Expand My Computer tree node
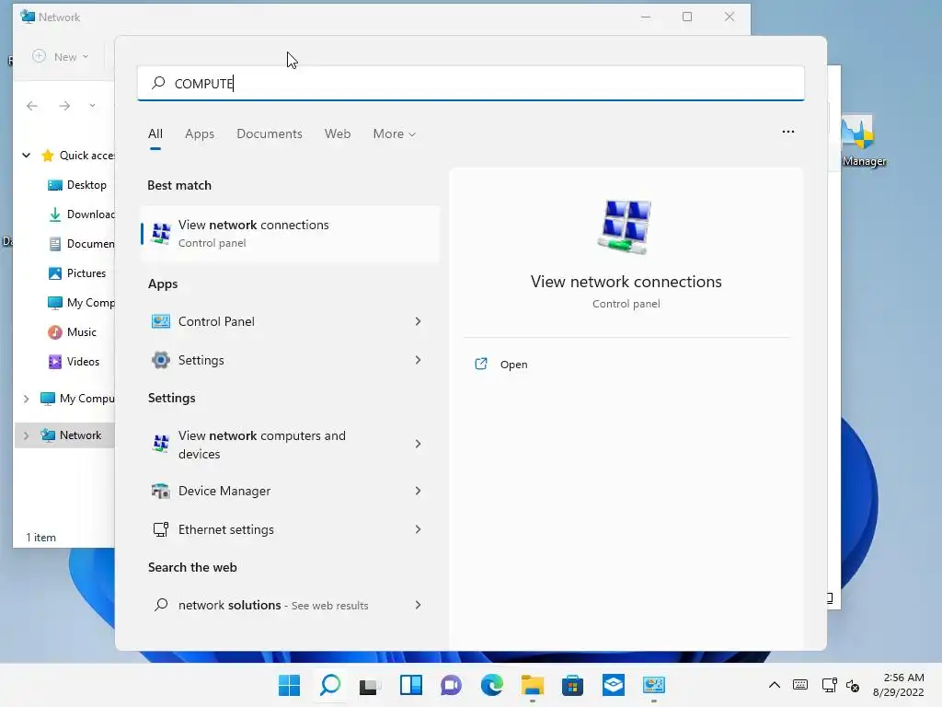This screenshot has width=942, height=707. [27, 399]
